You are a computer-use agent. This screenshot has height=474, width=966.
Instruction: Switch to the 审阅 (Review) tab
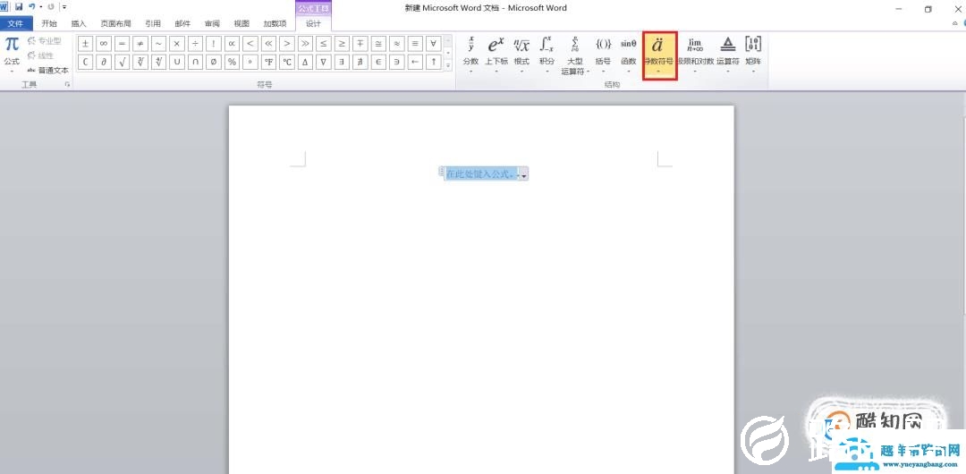coord(212,23)
